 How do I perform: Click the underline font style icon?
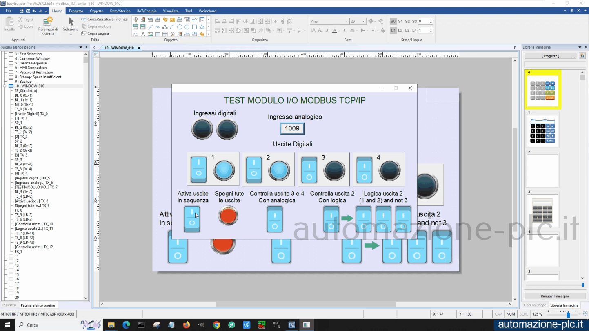345,30
